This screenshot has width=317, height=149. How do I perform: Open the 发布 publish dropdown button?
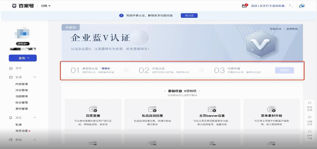point(23,58)
